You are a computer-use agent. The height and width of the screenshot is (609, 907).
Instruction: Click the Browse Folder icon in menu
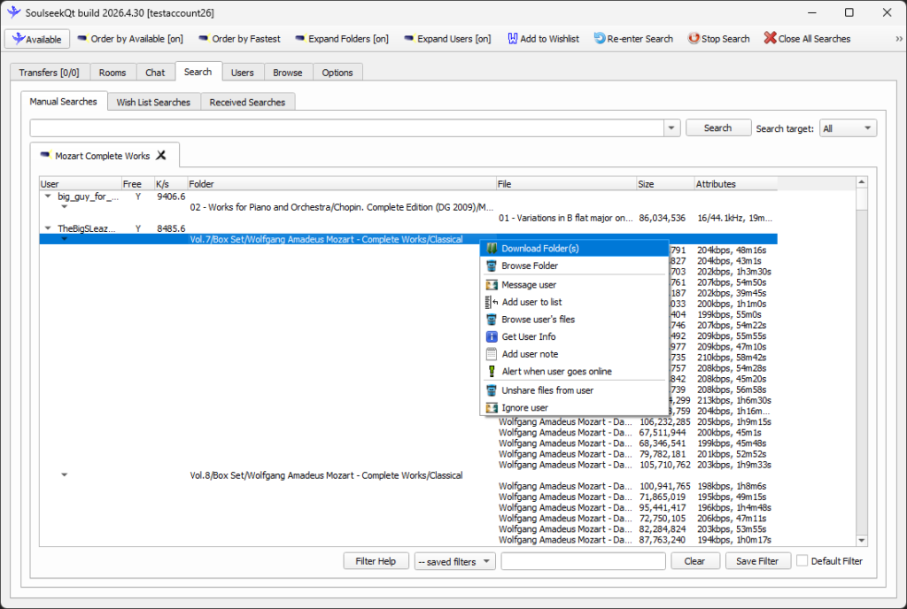pos(492,266)
